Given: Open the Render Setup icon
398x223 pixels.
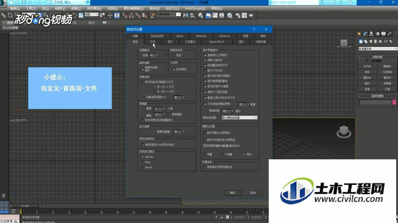Looking at the screenshot, I should 237,16.
